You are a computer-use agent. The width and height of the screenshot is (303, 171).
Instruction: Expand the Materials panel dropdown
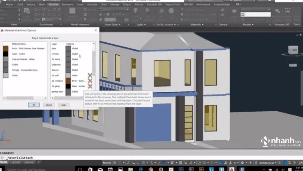(197, 24)
